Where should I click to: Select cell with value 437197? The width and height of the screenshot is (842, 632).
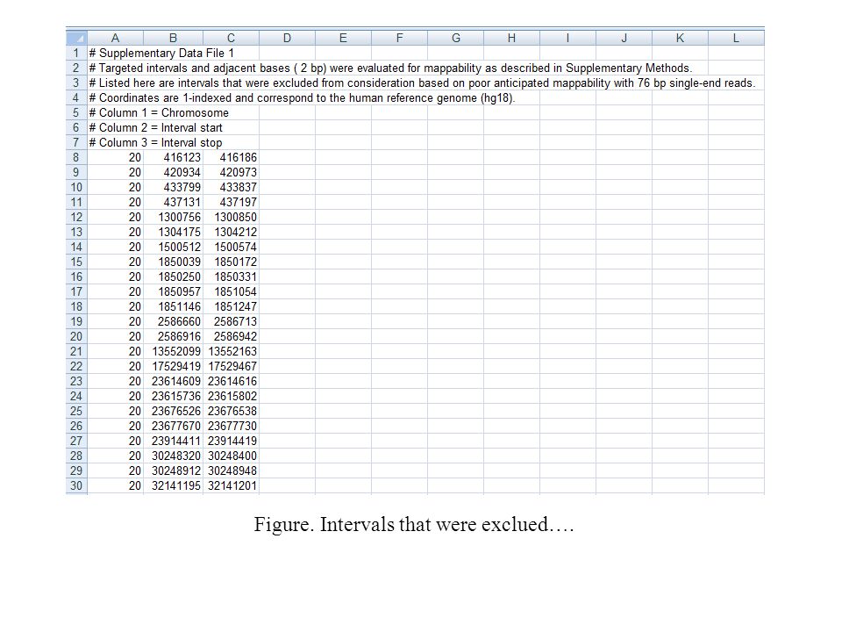(x=231, y=202)
